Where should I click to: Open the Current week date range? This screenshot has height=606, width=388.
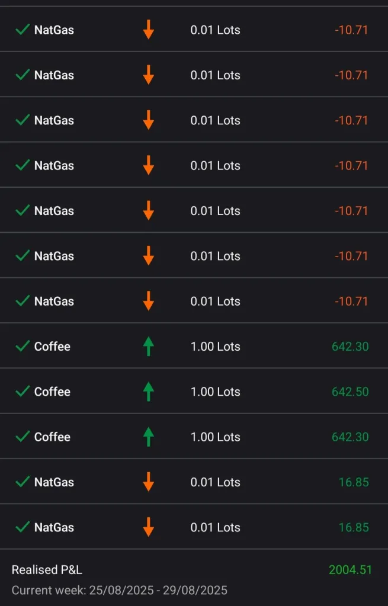click(119, 590)
